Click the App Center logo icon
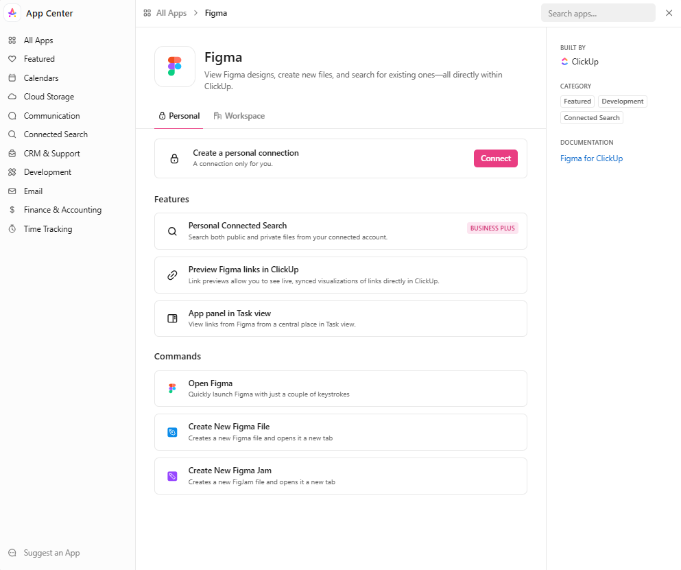 point(12,13)
